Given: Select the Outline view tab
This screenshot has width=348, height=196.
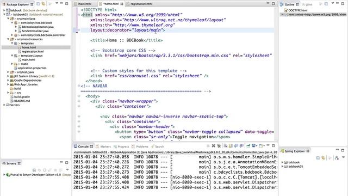Looking at the screenshot, I should [x=289, y=4].
